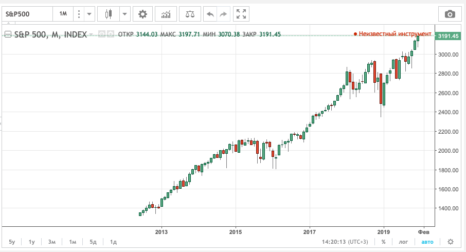Image resolution: width=466 pixels, height=252 pixels.
Task: Open timezone menu at 14:20:13 (UTC+3)
Action: coord(345,242)
